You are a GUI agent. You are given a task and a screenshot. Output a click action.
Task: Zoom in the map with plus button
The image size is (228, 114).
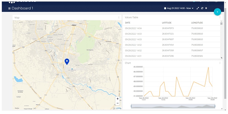[x=117, y=99]
